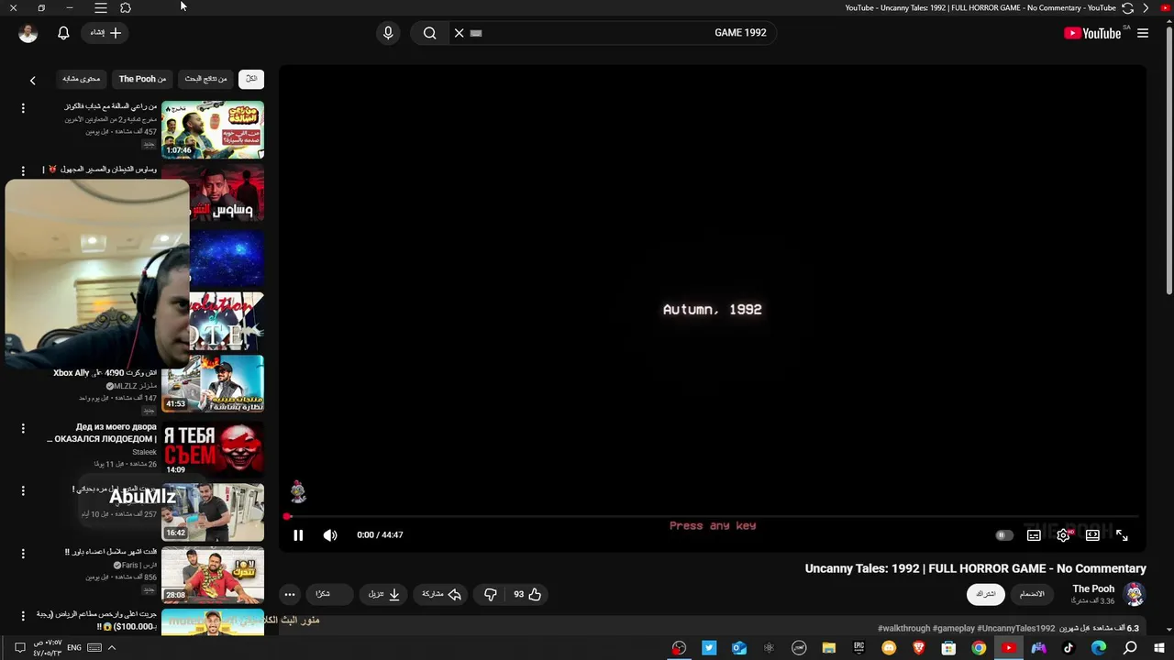Expand the system tray hidden icons arrow
This screenshot has width=1174, height=660.
point(112,648)
